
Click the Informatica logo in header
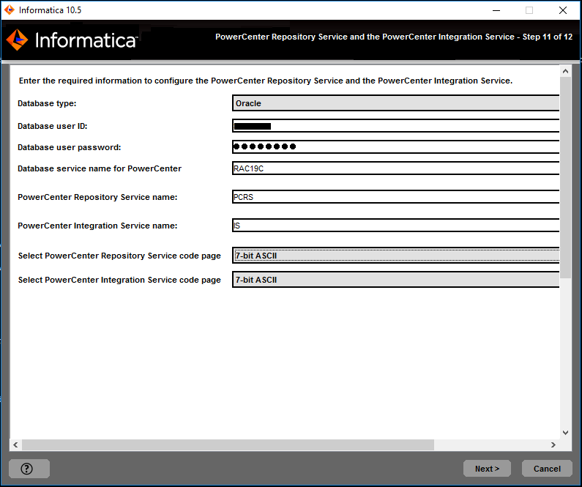coord(72,40)
